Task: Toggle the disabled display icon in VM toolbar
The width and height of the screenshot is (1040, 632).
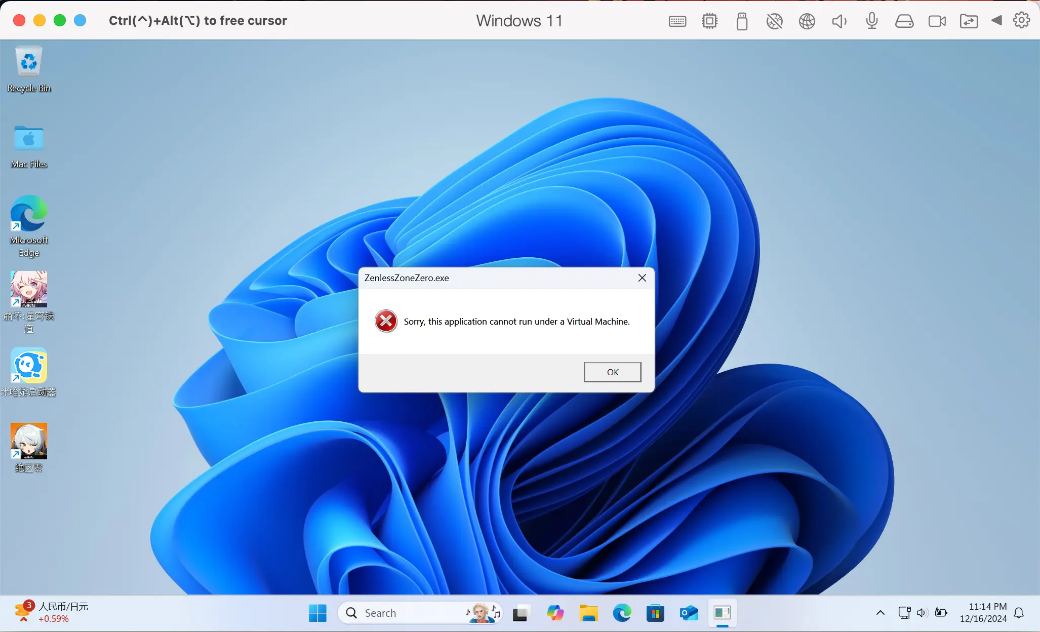Action: (x=774, y=21)
